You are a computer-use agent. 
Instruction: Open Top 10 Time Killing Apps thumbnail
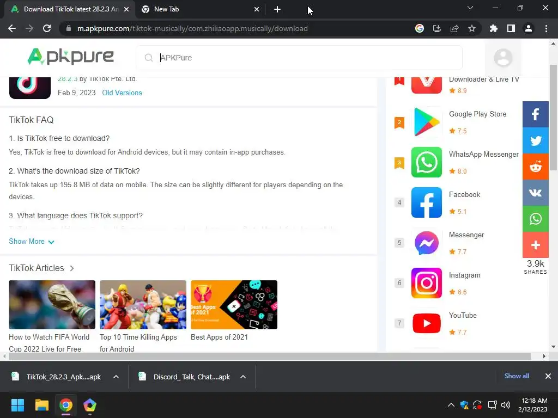[x=143, y=305]
